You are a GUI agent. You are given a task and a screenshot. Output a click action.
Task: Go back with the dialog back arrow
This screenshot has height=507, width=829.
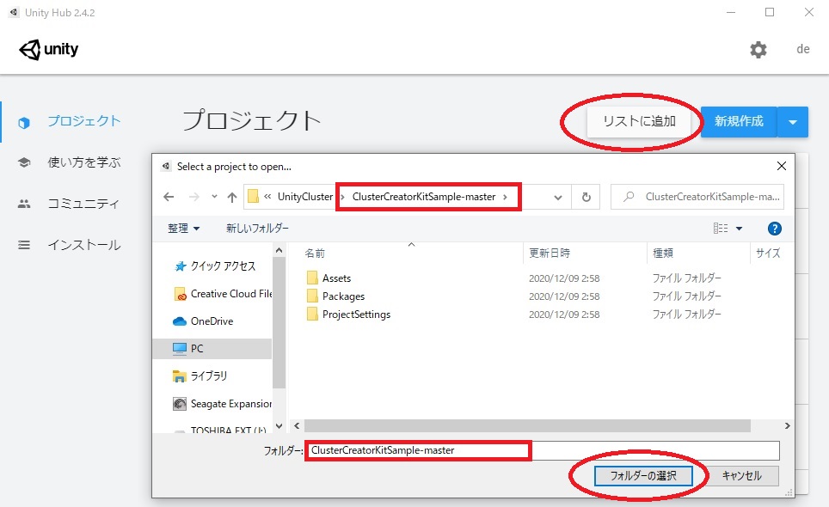tap(169, 197)
